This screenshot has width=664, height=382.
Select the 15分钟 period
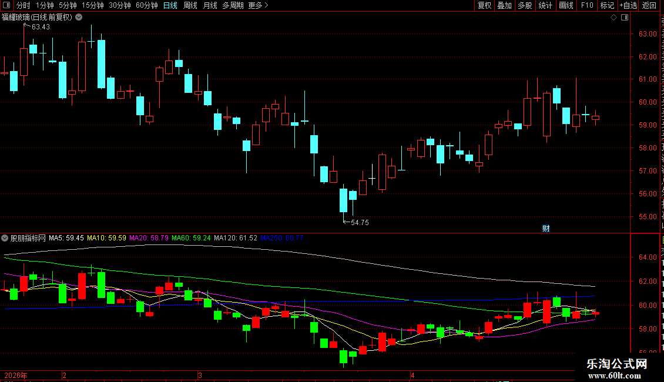[x=93, y=5]
